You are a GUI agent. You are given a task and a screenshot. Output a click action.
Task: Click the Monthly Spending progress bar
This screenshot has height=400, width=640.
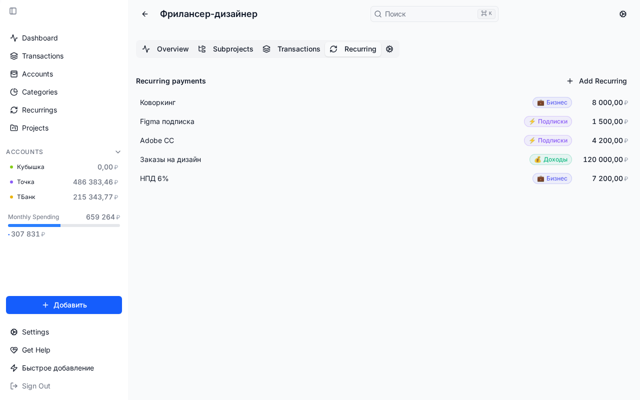pyautogui.click(x=64, y=225)
